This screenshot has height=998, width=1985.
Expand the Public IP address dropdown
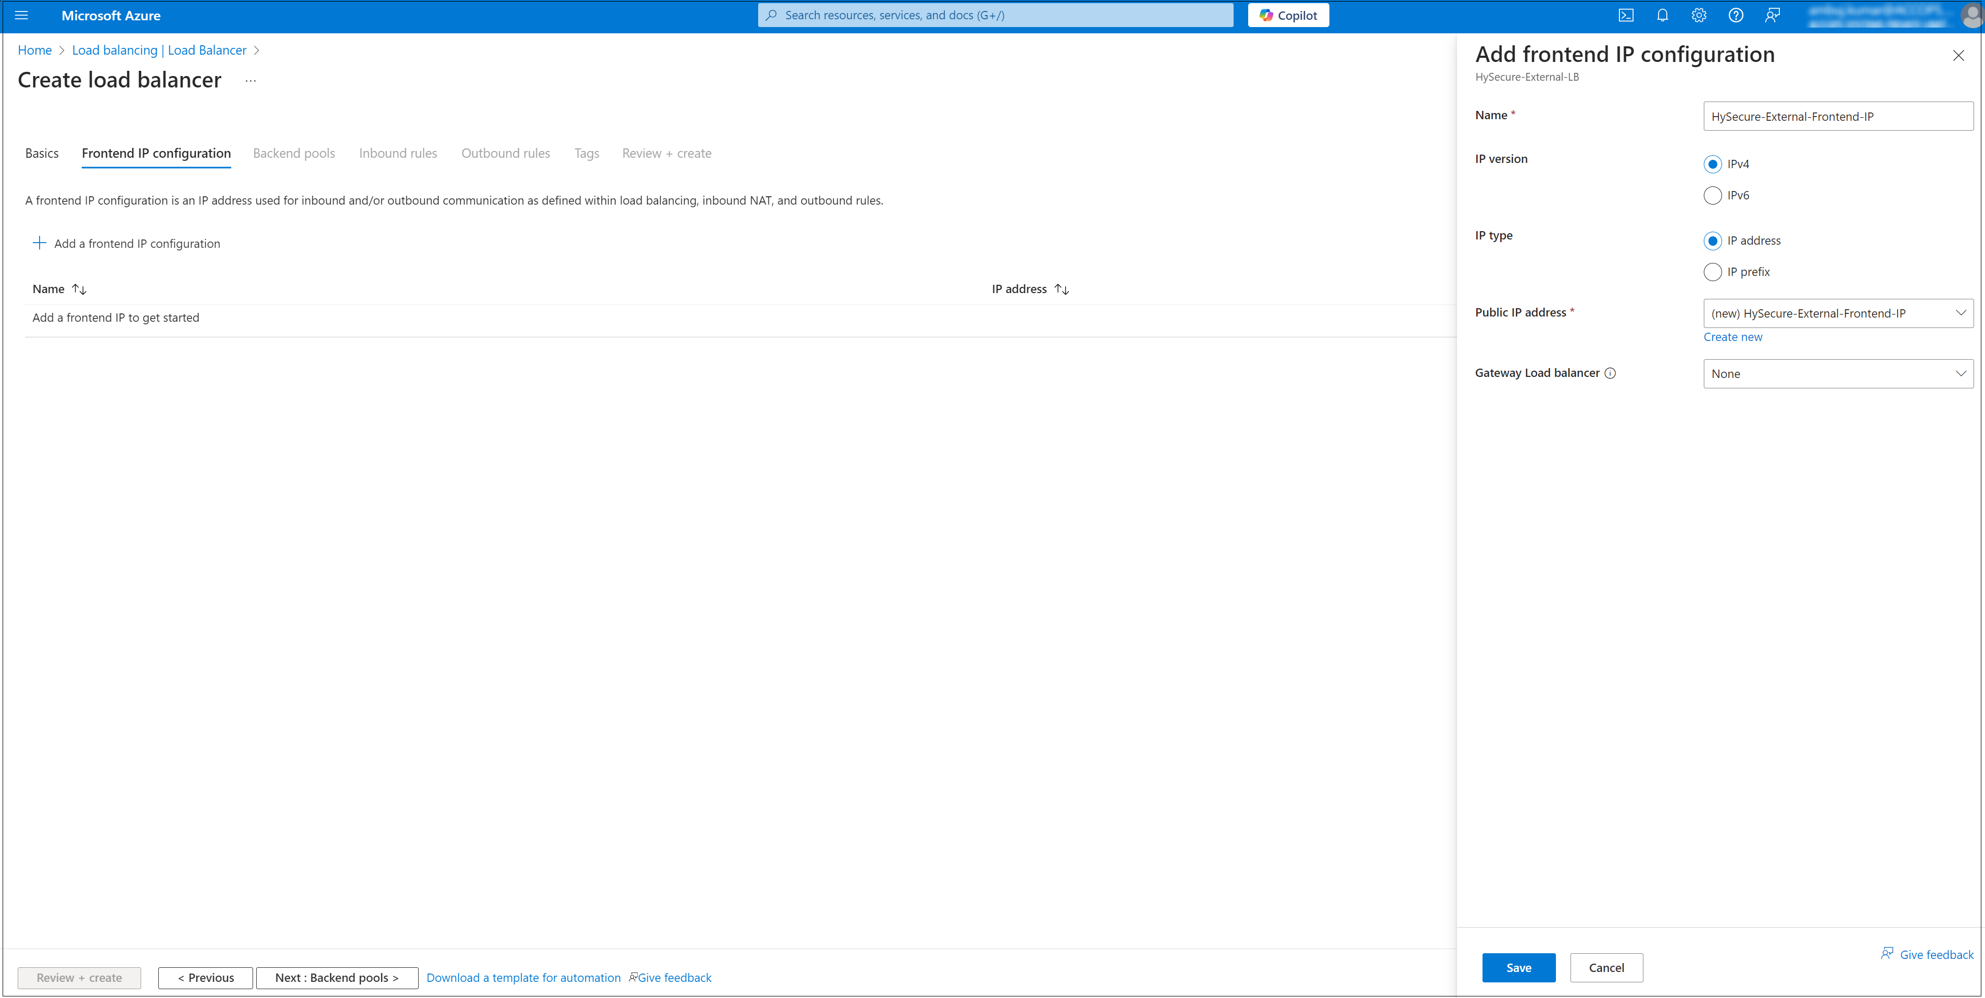tap(1837, 313)
